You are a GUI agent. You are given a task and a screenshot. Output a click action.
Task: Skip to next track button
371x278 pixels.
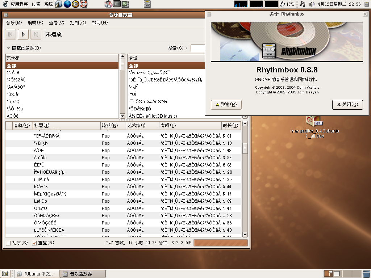(x=36, y=34)
